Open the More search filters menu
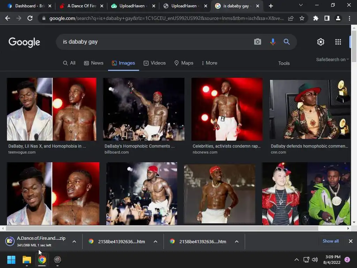The image size is (357, 268). (209, 63)
